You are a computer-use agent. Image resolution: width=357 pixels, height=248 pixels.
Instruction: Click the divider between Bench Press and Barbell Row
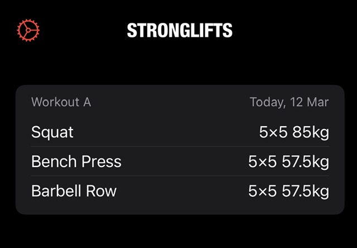tap(180, 176)
